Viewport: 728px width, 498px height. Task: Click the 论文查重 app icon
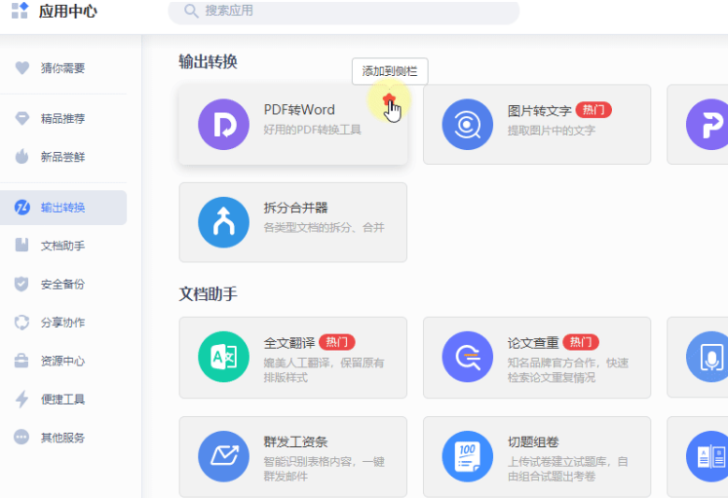click(x=467, y=357)
